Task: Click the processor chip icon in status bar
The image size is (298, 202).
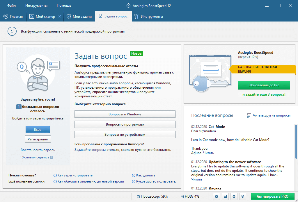Action: pyautogui.click(x=138, y=196)
